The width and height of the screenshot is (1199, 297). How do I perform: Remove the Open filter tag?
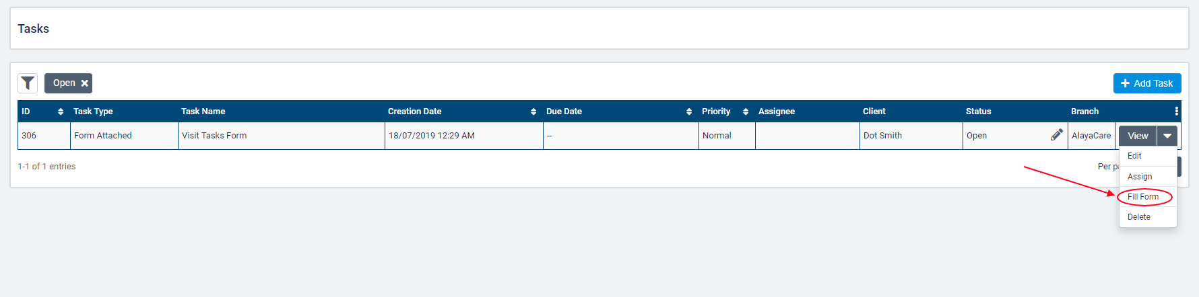coord(85,83)
